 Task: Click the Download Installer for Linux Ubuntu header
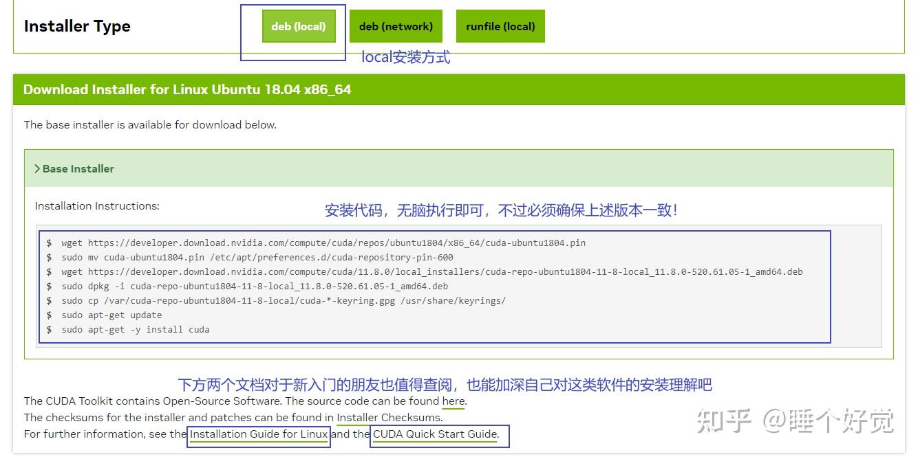coord(186,89)
